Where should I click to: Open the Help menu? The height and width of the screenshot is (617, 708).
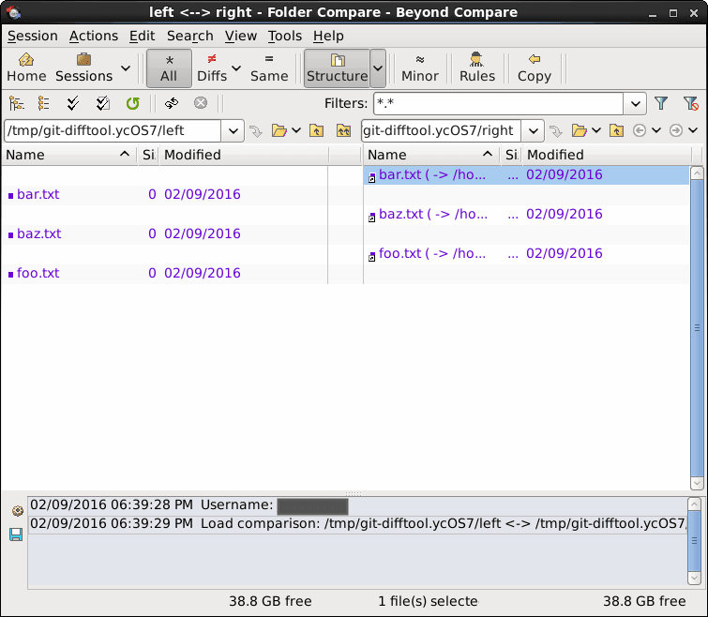[328, 36]
